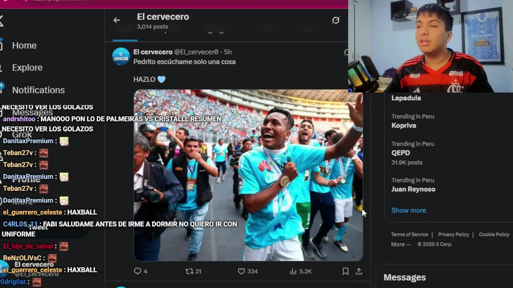513x288 pixels.
Task: Go back using the arrow beside El cervecero
Action: point(117,20)
